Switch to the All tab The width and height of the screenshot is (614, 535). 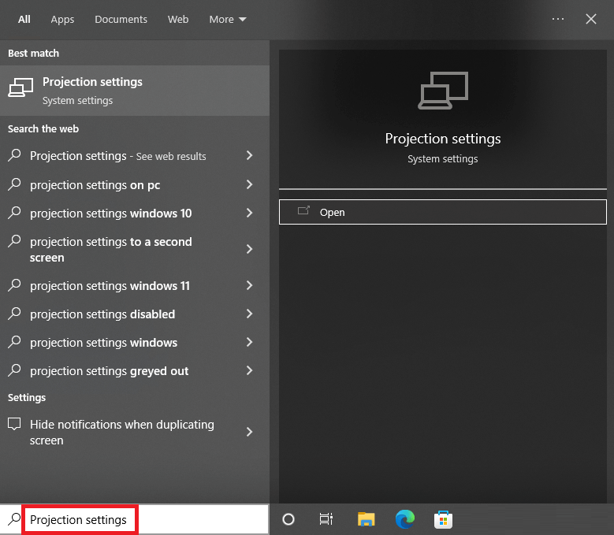pyautogui.click(x=24, y=19)
